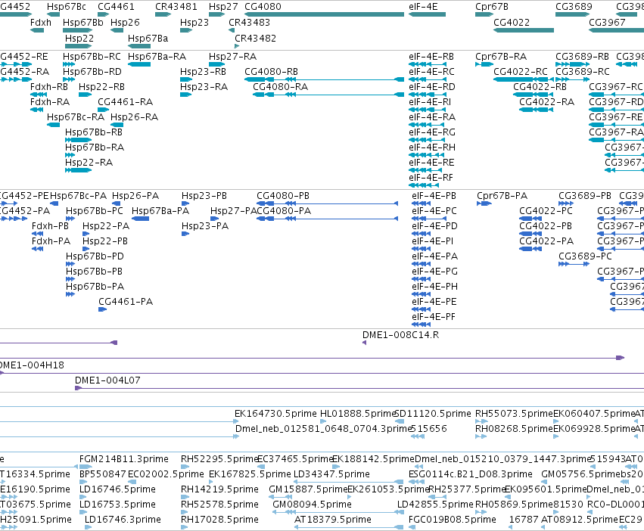Screen dimensions: 644x531
Task: Click the eIF-4E-RI transcript label
Action: click(430, 102)
